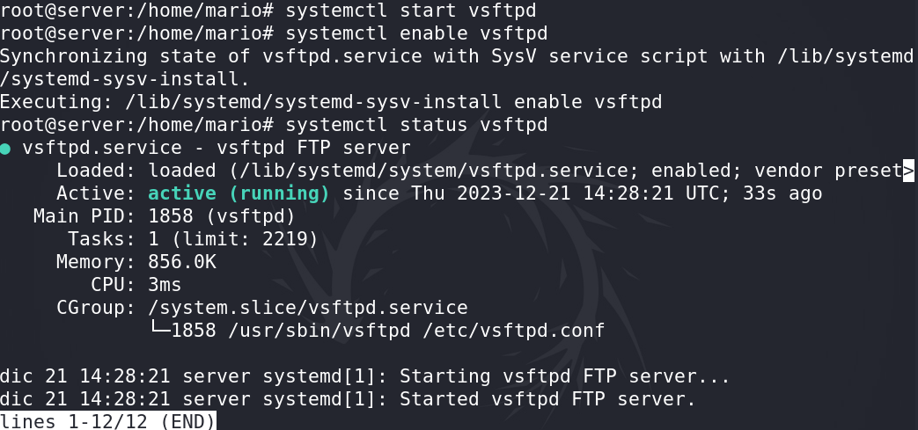The height and width of the screenshot is (430, 918).
Task: Click the /usr/sbin/vsftpd binary path
Action: click(x=319, y=331)
